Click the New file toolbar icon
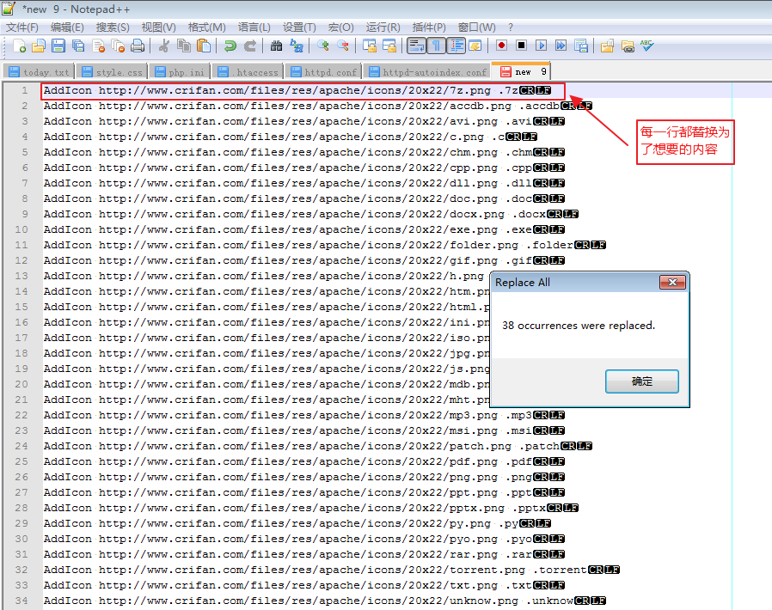The height and width of the screenshot is (610, 772). 16,46
